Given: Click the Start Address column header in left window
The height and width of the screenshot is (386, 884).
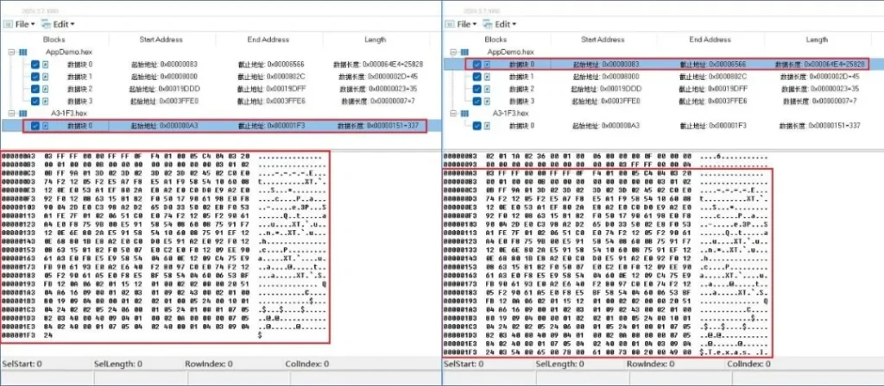Looking at the screenshot, I should tap(161, 40).
